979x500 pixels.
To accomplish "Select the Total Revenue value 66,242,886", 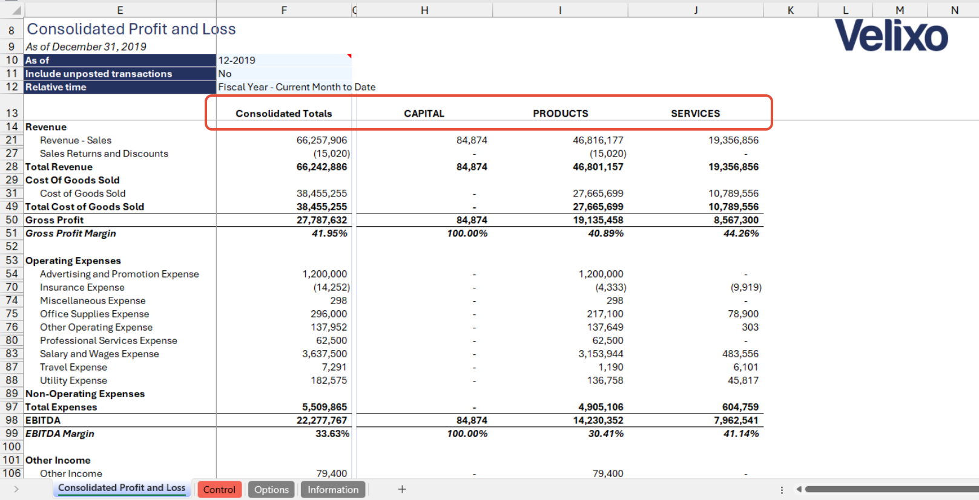I will click(x=321, y=167).
